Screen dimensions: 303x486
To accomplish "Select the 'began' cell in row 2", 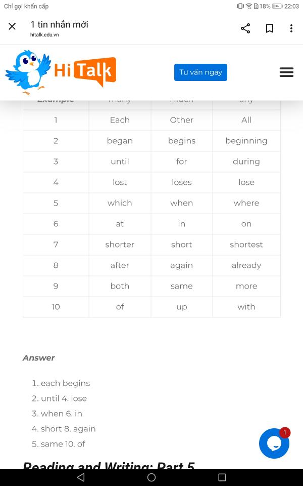I will click(x=120, y=141).
